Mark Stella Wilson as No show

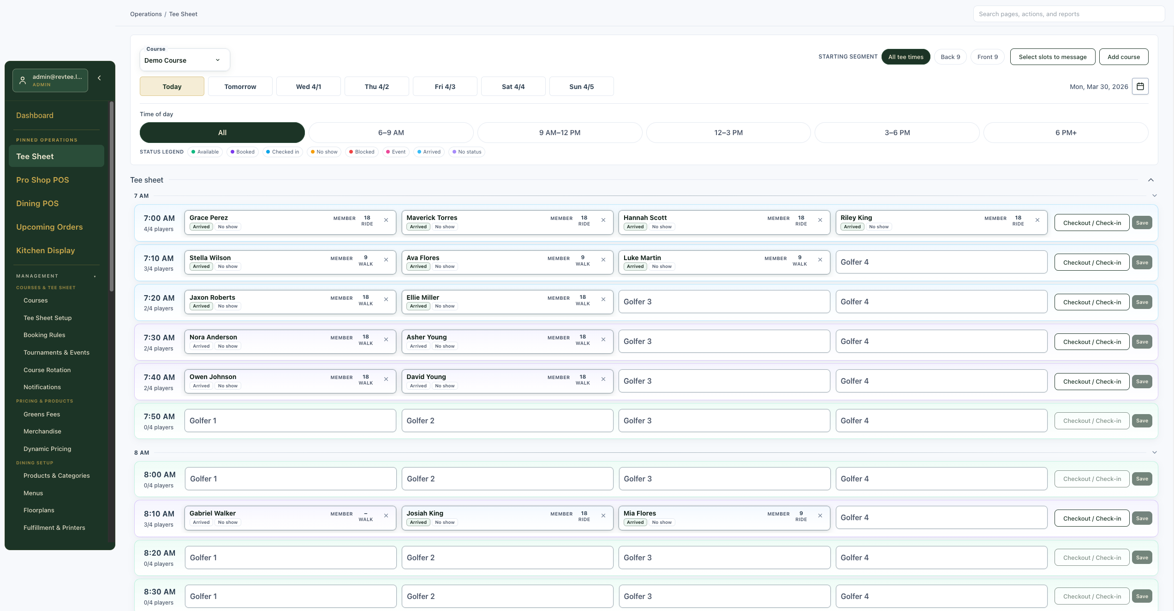point(227,266)
